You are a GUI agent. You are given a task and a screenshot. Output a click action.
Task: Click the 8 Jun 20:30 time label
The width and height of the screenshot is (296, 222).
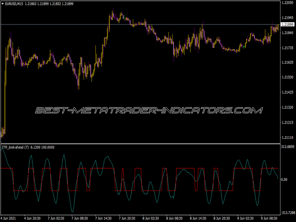point(222,218)
